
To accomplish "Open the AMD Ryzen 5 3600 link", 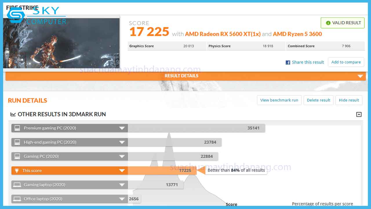I will pos(297,34).
